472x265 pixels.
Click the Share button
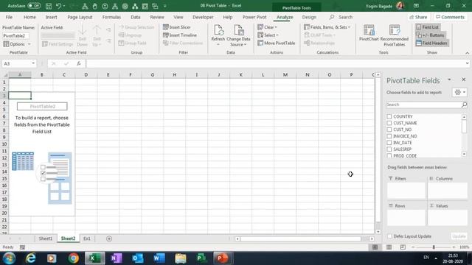click(418, 17)
